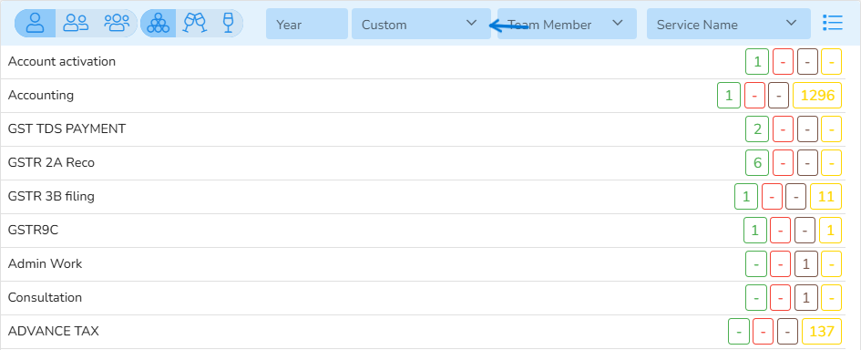Click the GSTR 2A Reco row label
This screenshot has height=350, width=861.
51,162
